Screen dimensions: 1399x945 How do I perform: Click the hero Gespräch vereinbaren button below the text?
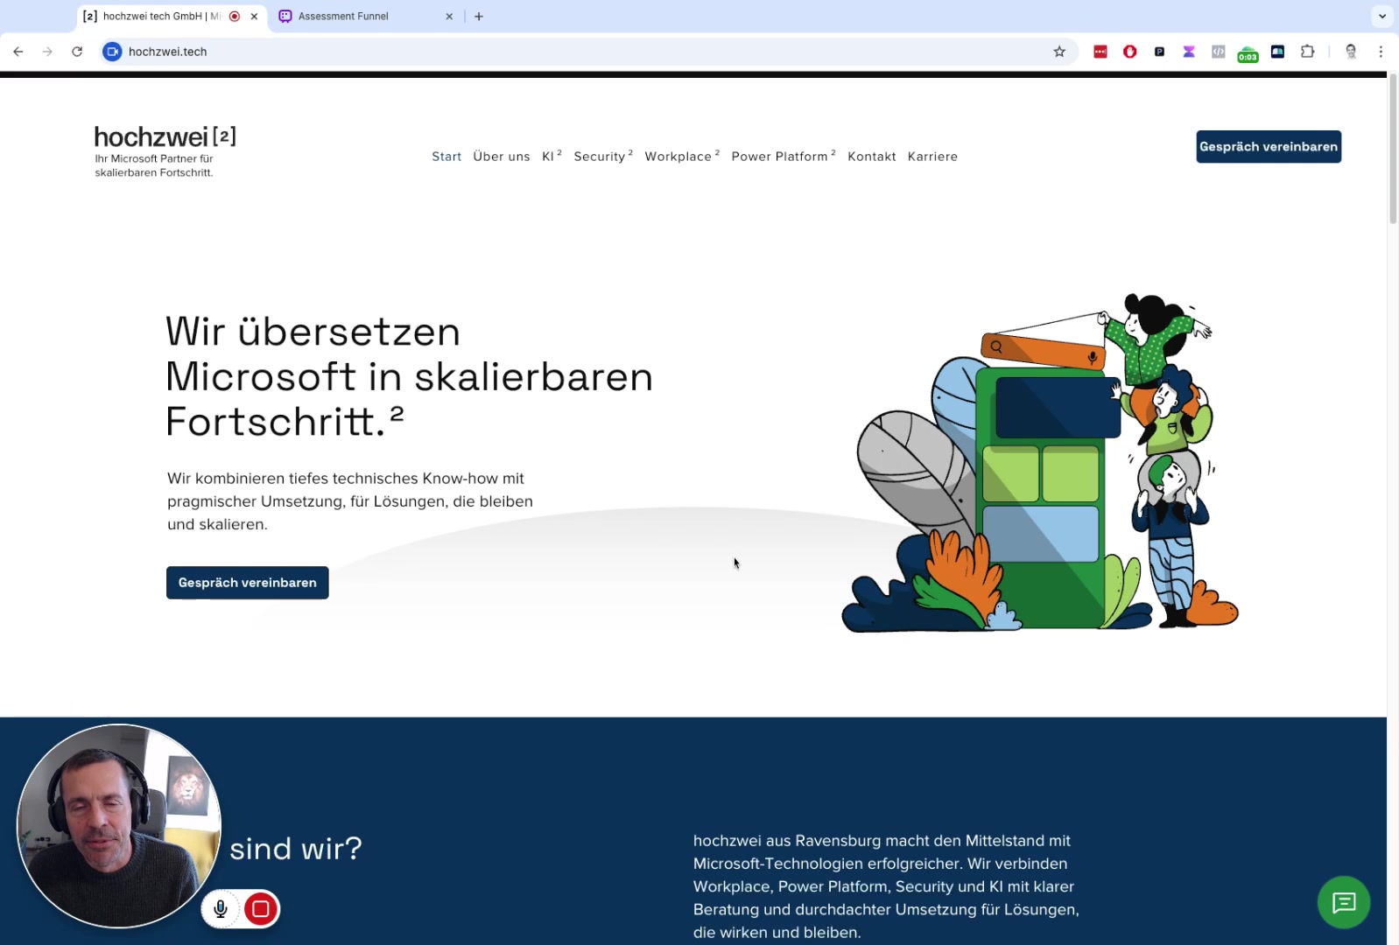[248, 583]
